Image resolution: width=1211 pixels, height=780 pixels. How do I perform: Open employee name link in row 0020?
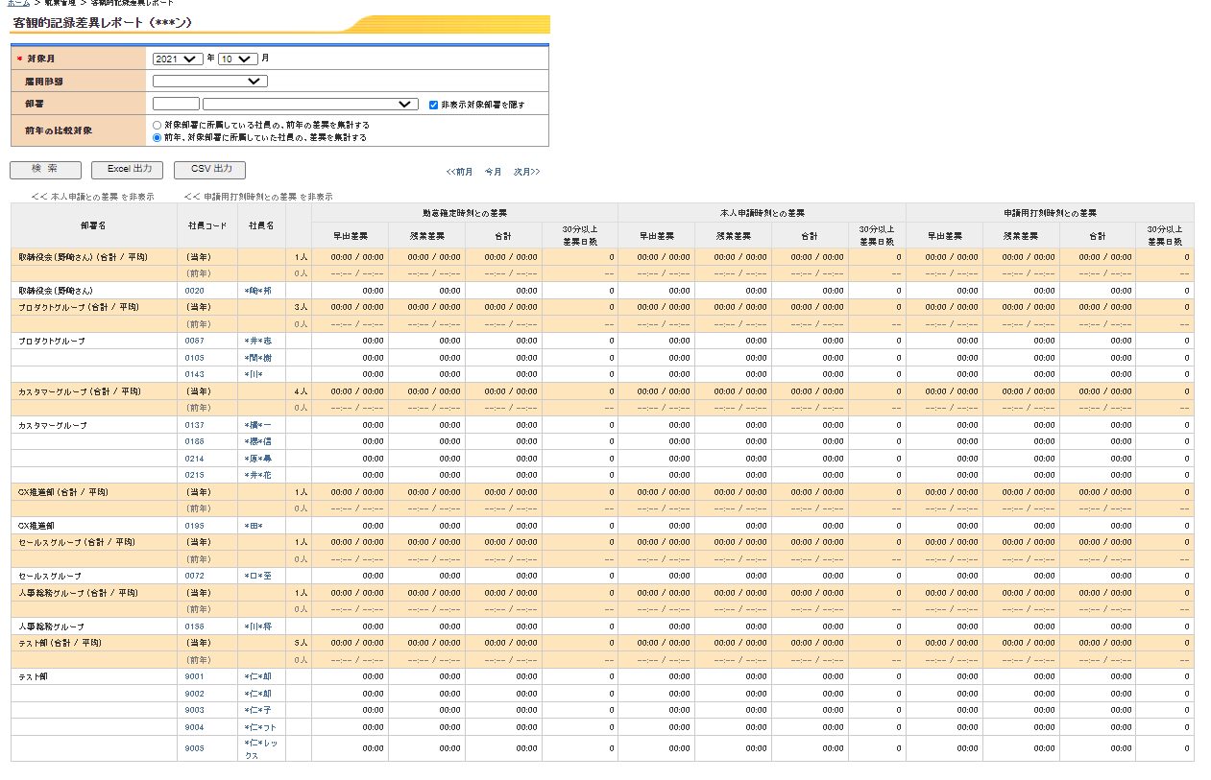(x=257, y=291)
